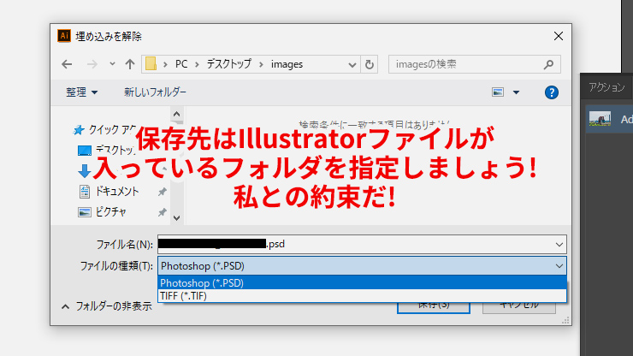Image resolution: width=633 pixels, height=356 pixels.
Task: Open the 整理 menu
Action: click(x=81, y=92)
